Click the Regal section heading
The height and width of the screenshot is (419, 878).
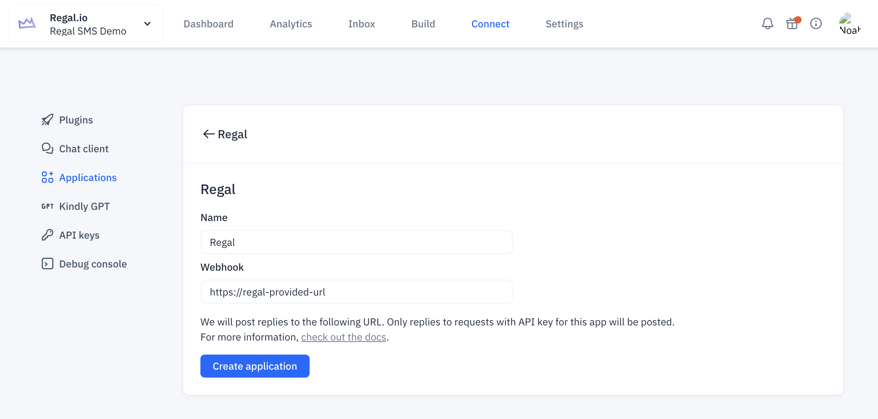click(218, 189)
